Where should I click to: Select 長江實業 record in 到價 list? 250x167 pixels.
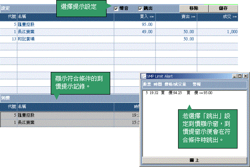(70, 123)
